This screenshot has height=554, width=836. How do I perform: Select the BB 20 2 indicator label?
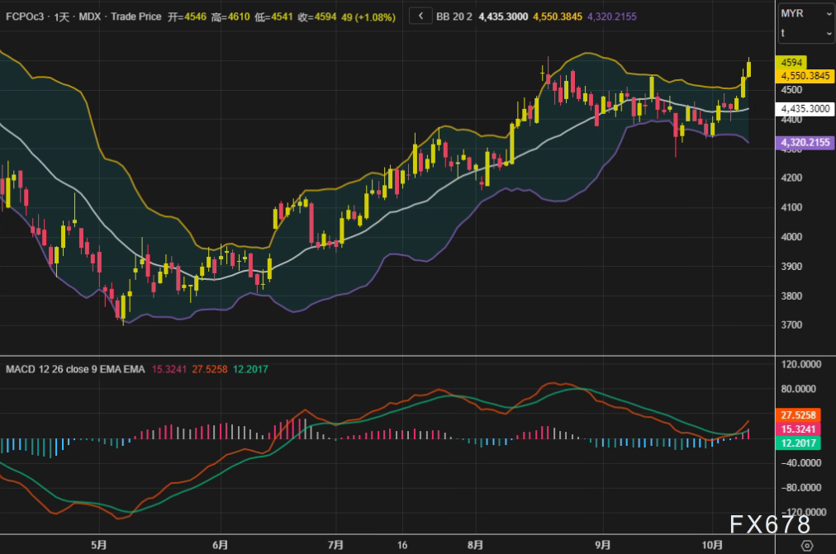point(455,15)
